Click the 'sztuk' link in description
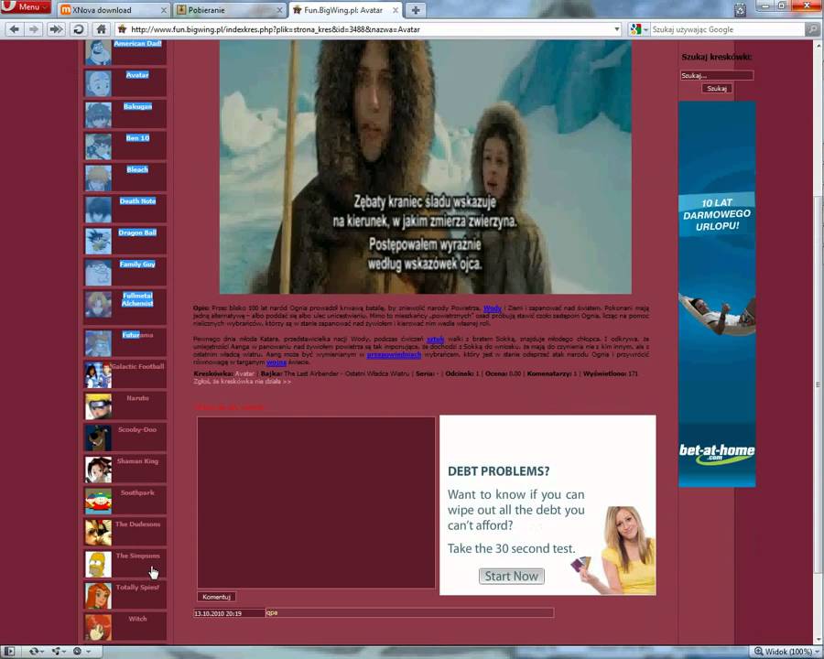 435,340
